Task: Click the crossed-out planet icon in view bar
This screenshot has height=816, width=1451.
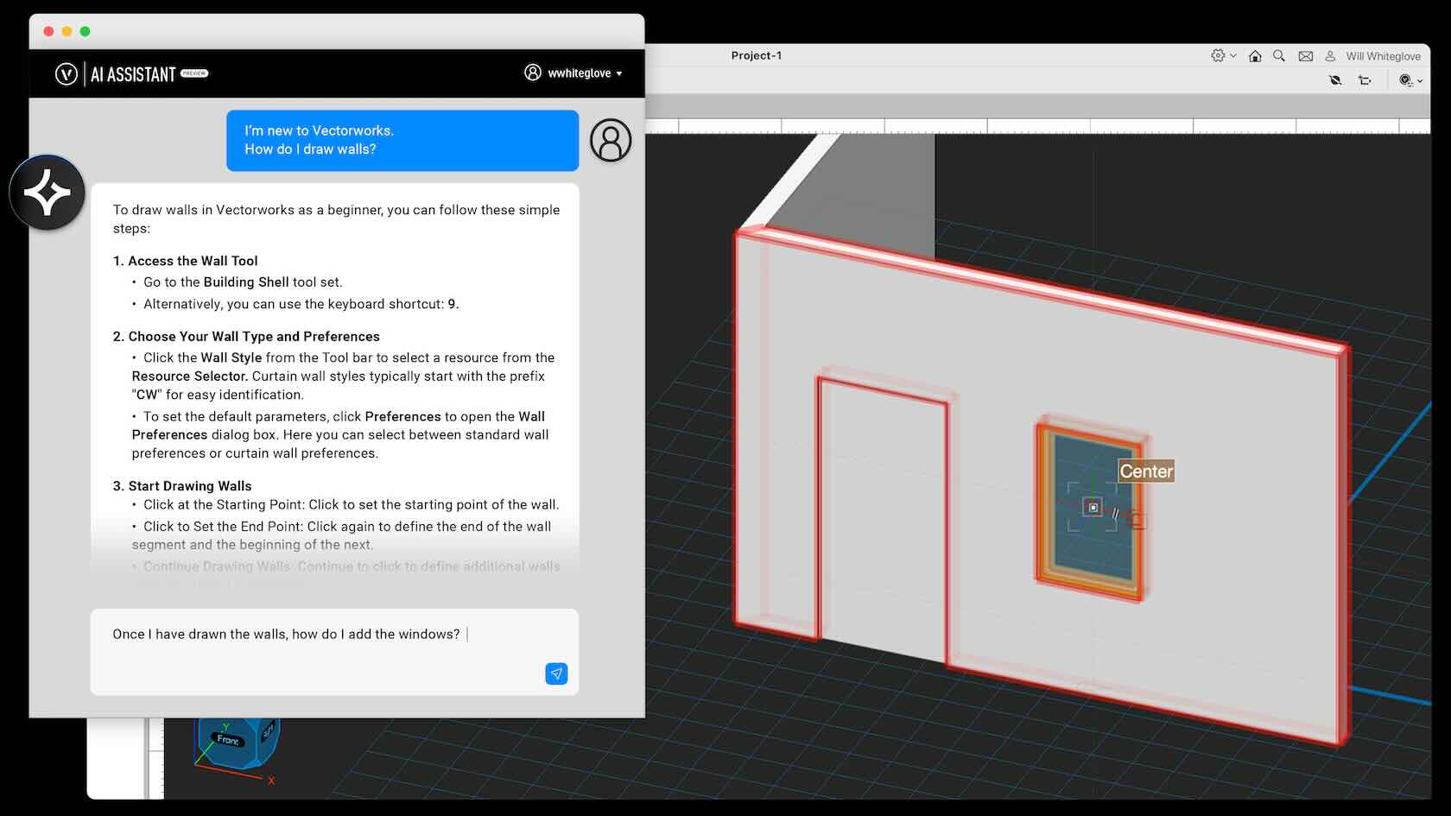Action: click(x=1335, y=80)
